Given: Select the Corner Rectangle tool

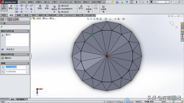Looking at the screenshot, I should tap(17, 9).
